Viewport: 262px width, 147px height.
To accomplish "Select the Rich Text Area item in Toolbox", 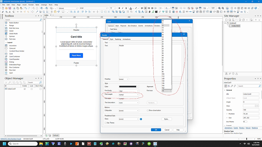I will [14, 28].
